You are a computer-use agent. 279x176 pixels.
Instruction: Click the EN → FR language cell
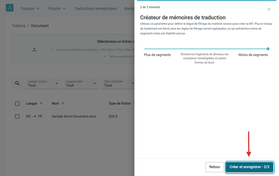point(34,116)
